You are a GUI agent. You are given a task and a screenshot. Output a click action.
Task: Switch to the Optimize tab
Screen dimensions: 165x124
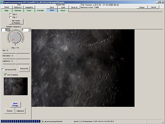point(18,11)
